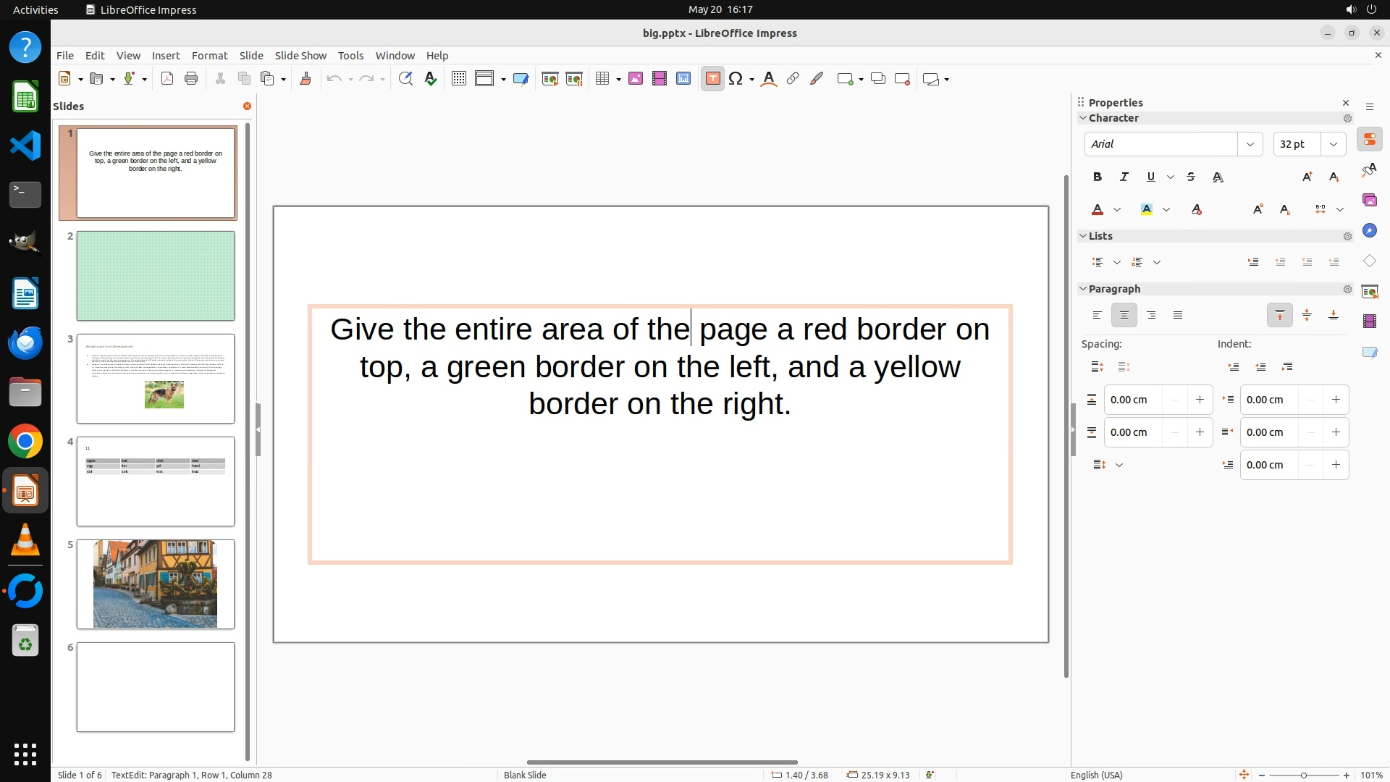Open the 32 pt font size dropdown
The height and width of the screenshot is (782, 1390).
coord(1333,144)
